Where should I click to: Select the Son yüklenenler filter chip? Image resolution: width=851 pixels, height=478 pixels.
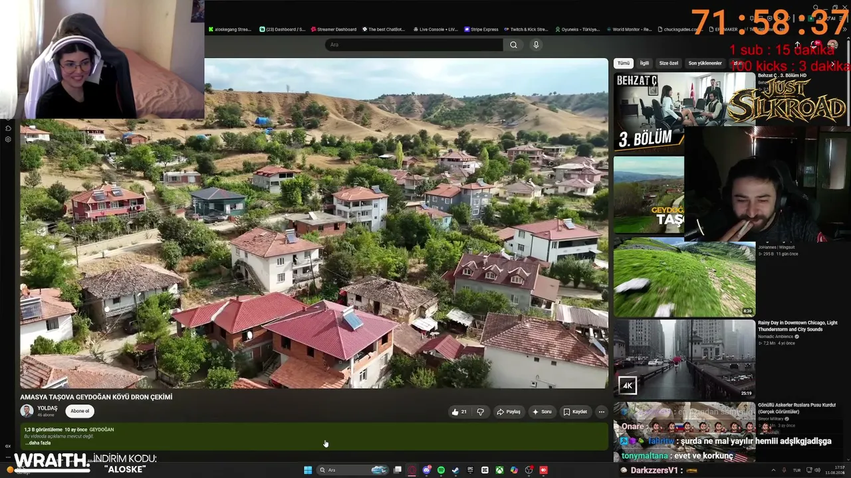(705, 63)
